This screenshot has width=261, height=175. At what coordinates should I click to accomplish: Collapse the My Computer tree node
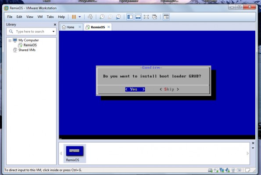[10, 40]
